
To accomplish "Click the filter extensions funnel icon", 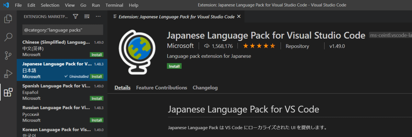I will point(76,16).
